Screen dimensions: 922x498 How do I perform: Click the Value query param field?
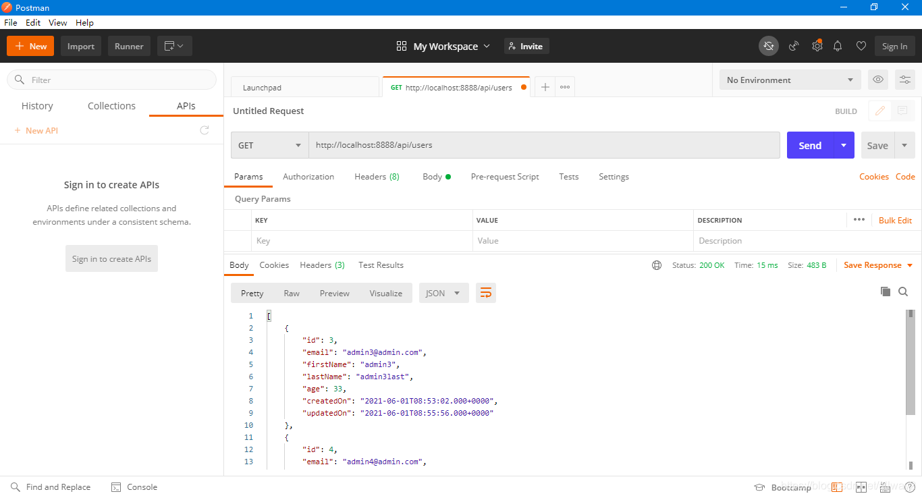[x=583, y=241]
